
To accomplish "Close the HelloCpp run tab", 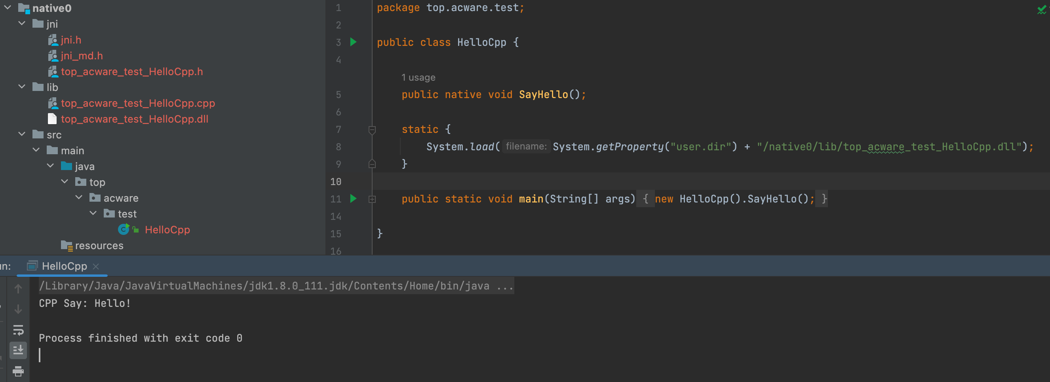I will point(96,267).
